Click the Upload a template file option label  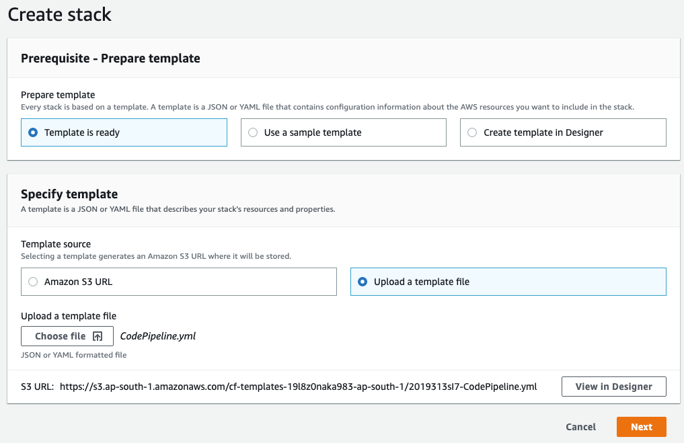422,282
